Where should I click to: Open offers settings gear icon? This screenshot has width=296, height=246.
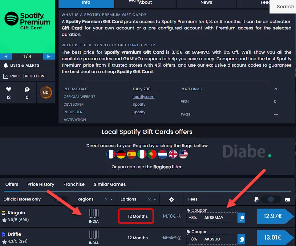pos(172,200)
